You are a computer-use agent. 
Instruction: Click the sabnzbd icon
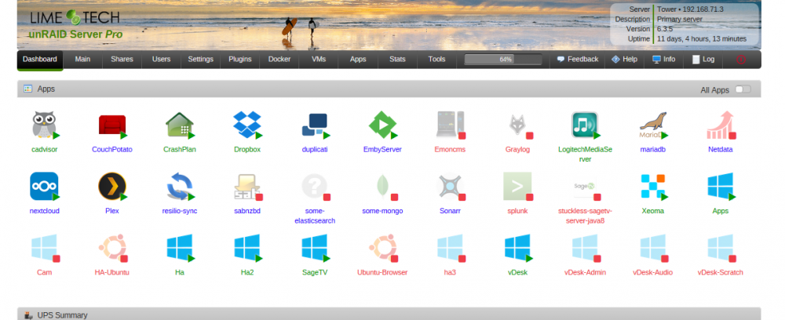point(247,187)
